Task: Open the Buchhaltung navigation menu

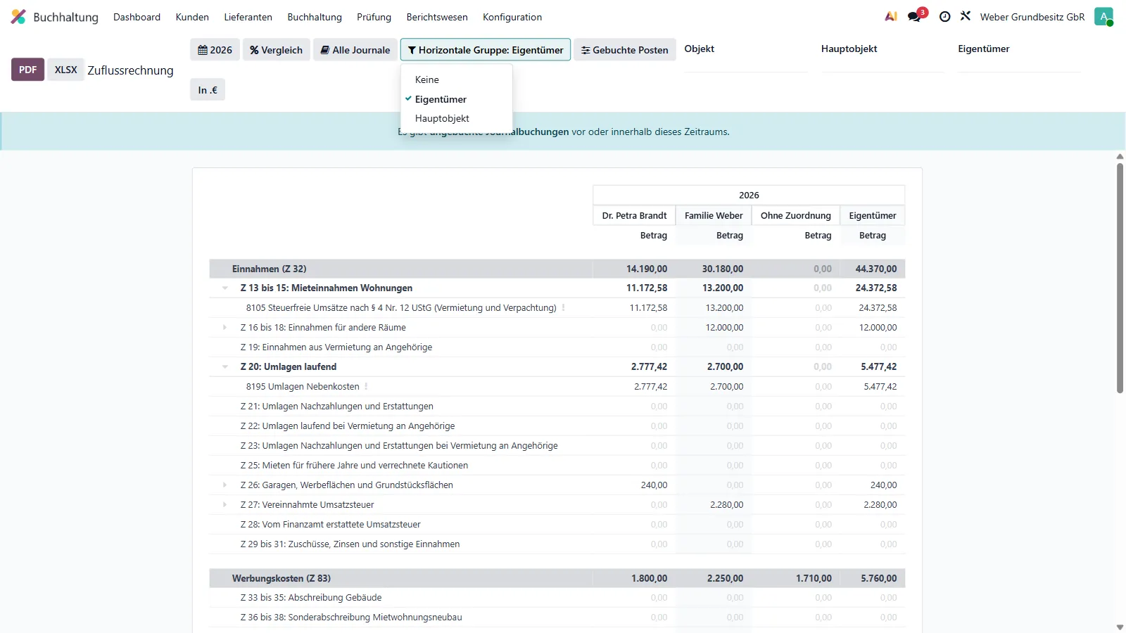Action: (x=315, y=17)
